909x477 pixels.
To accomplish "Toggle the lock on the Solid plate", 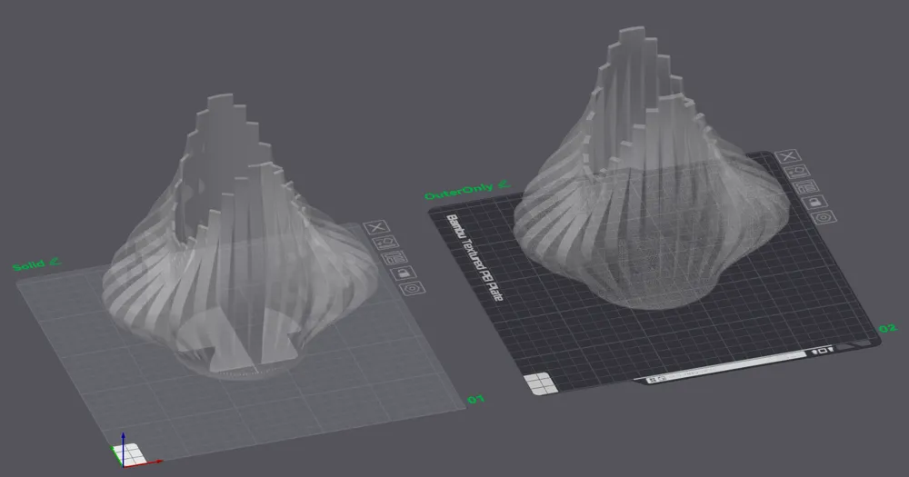I will [x=404, y=273].
